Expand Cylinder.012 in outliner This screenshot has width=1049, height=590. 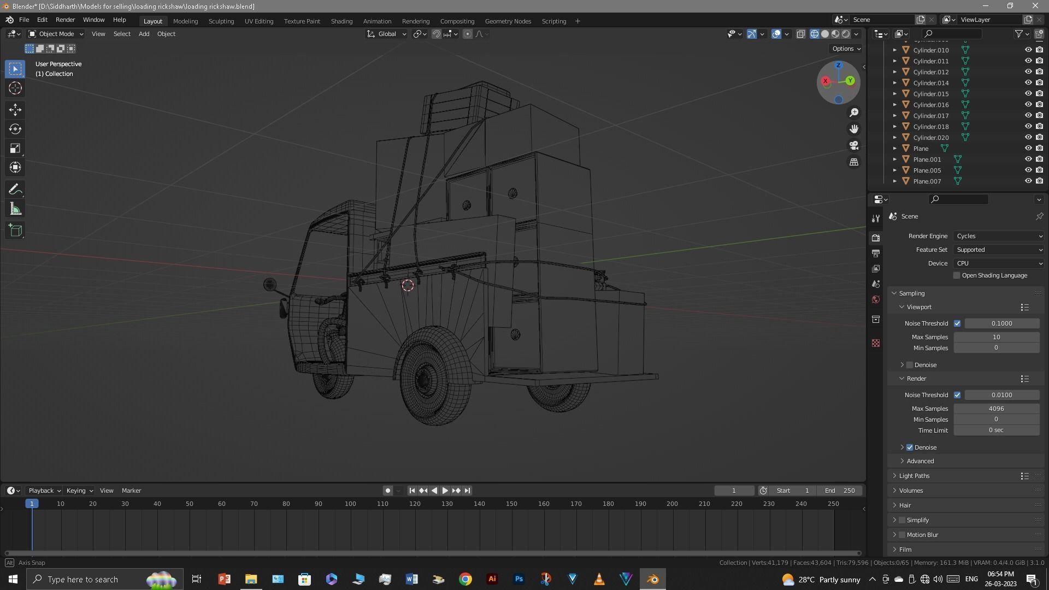click(894, 72)
